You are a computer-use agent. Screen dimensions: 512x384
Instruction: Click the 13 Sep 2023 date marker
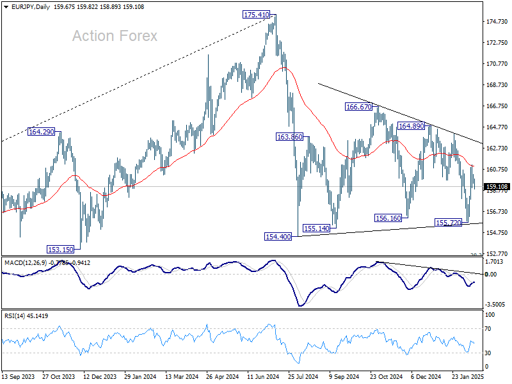pyautogui.click(x=18, y=378)
